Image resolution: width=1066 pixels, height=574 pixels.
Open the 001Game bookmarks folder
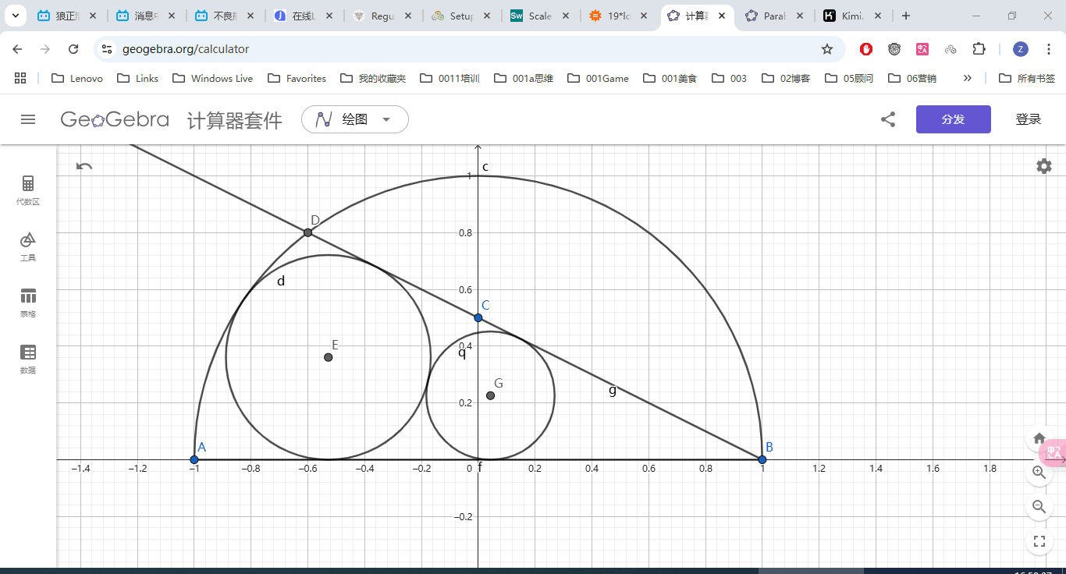(x=599, y=78)
